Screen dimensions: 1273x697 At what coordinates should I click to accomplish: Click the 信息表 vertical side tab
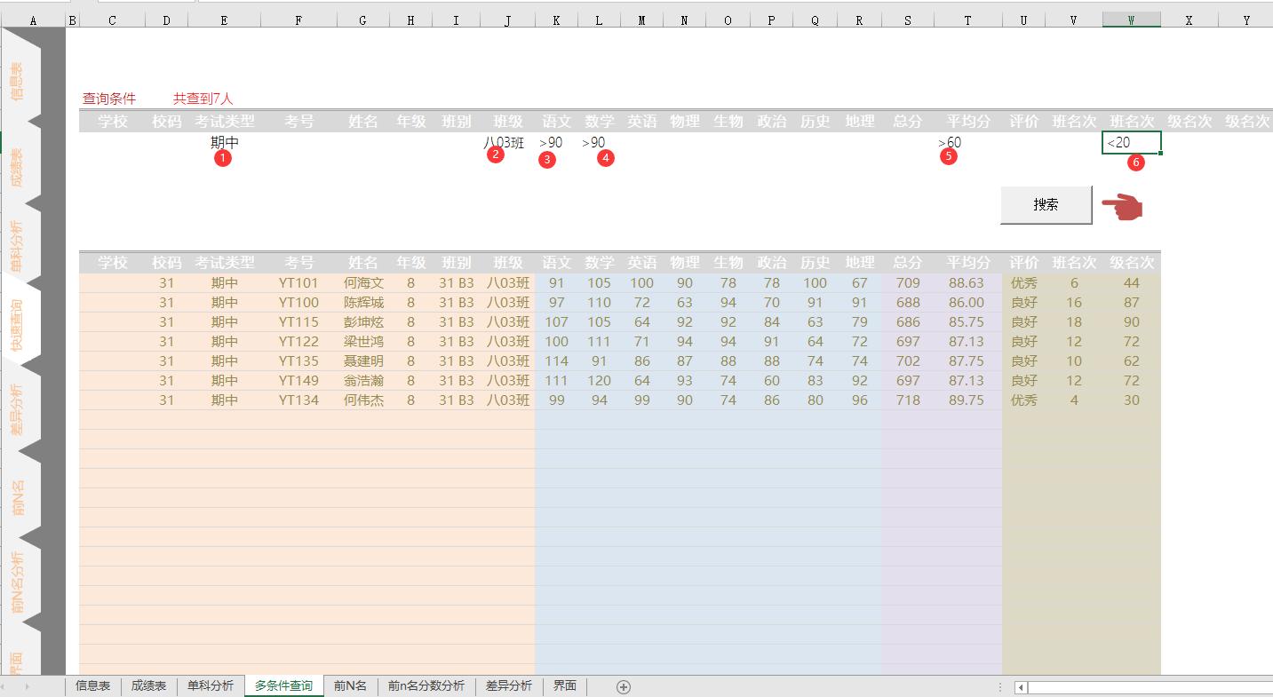tap(18, 80)
